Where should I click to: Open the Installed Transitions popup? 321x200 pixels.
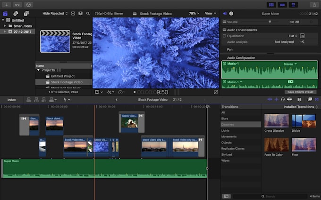301,107
